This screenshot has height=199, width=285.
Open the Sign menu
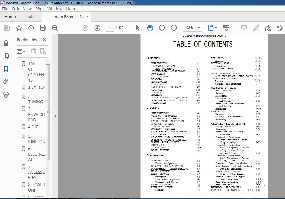pos(39,9)
